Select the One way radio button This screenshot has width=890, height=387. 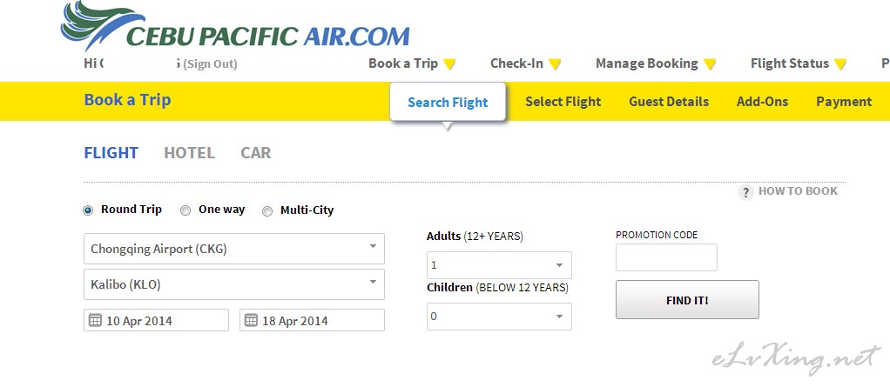point(185,210)
